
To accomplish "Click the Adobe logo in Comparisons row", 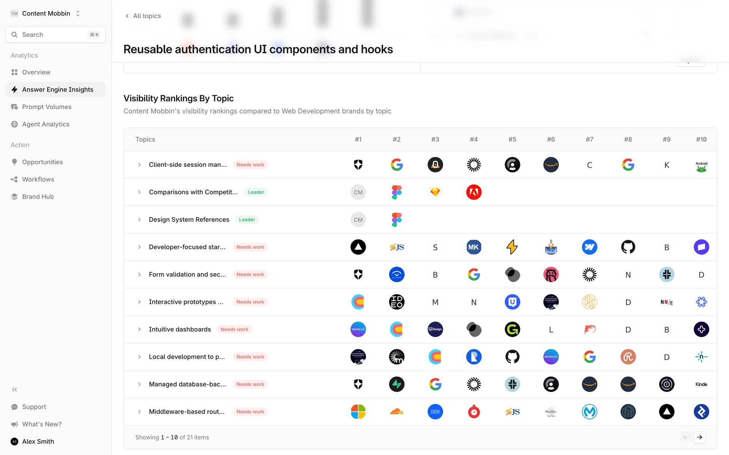I will click(x=473, y=192).
